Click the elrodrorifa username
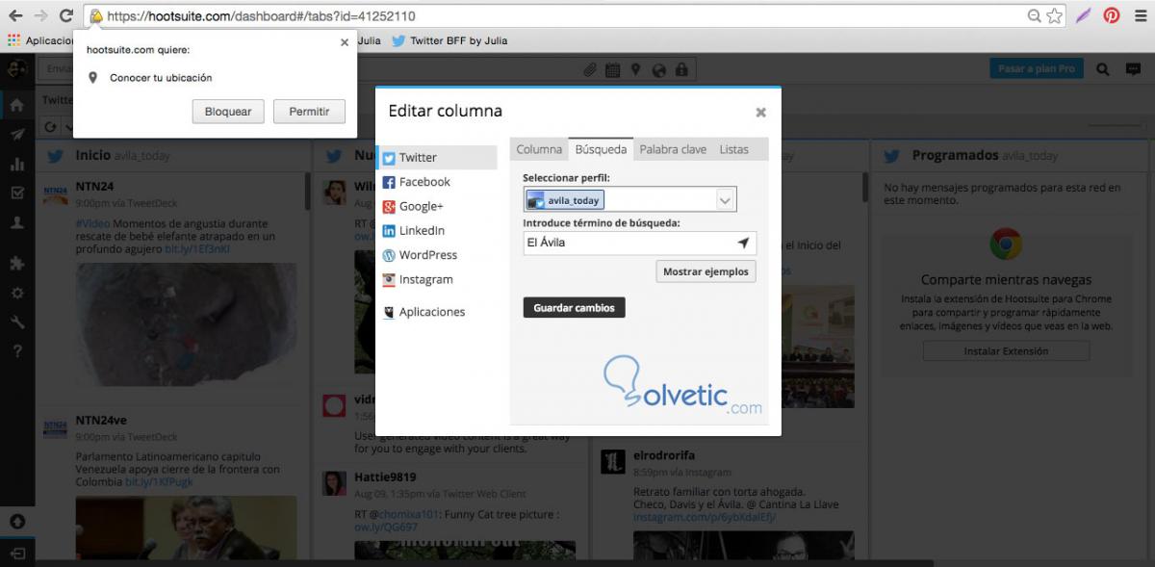 664,455
